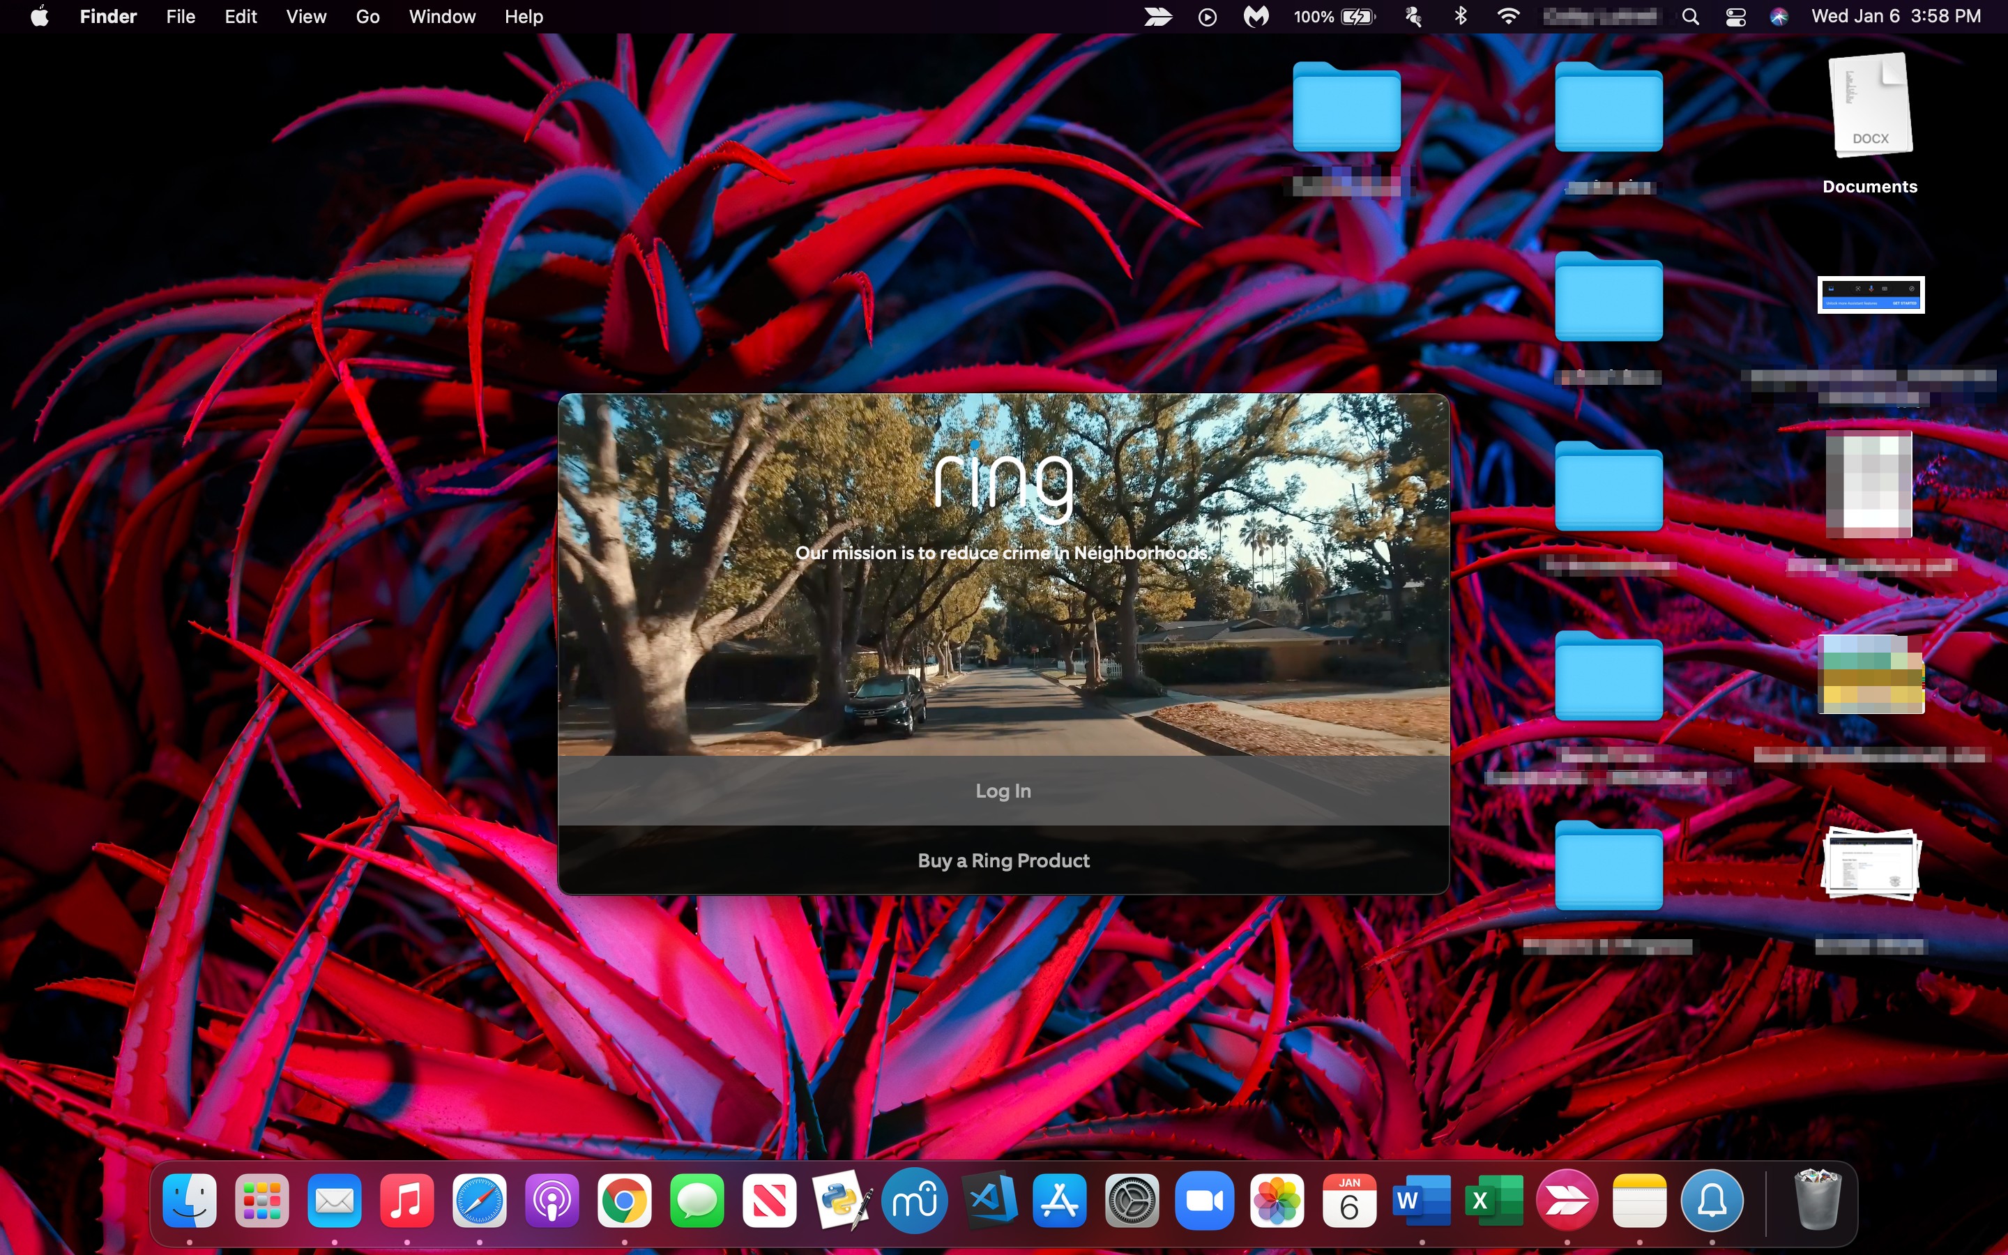Open Finder from the Dock

(x=190, y=1200)
